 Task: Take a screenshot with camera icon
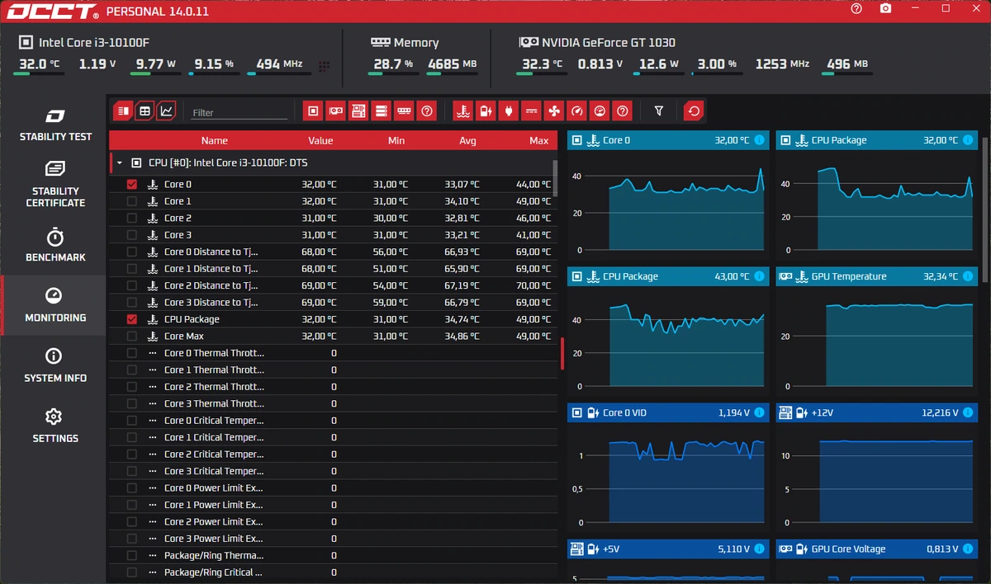tap(885, 8)
